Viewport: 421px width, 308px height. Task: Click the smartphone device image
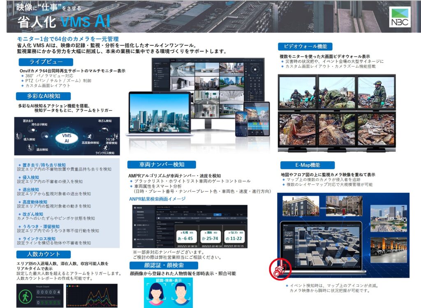click(x=241, y=124)
